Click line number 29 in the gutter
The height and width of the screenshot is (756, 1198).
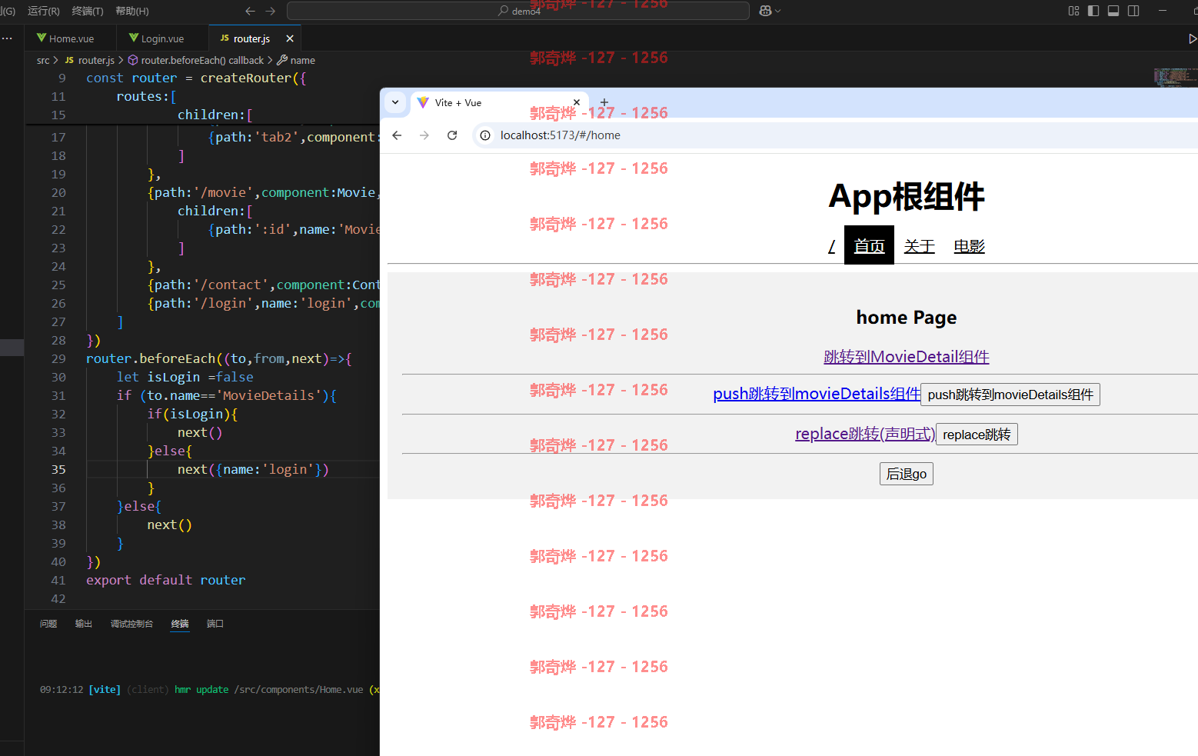(58, 358)
